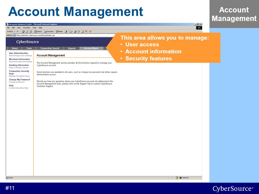Click 'Context-Sensitive Help' text
The width and height of the screenshot is (259, 194).
click(x=19, y=88)
